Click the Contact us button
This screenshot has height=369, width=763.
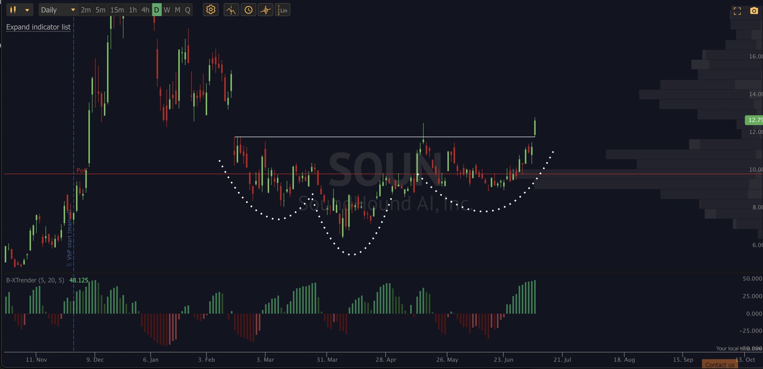click(720, 365)
